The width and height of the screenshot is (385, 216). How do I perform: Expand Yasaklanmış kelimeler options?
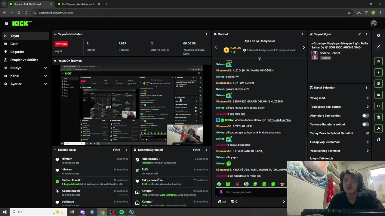click(339, 151)
